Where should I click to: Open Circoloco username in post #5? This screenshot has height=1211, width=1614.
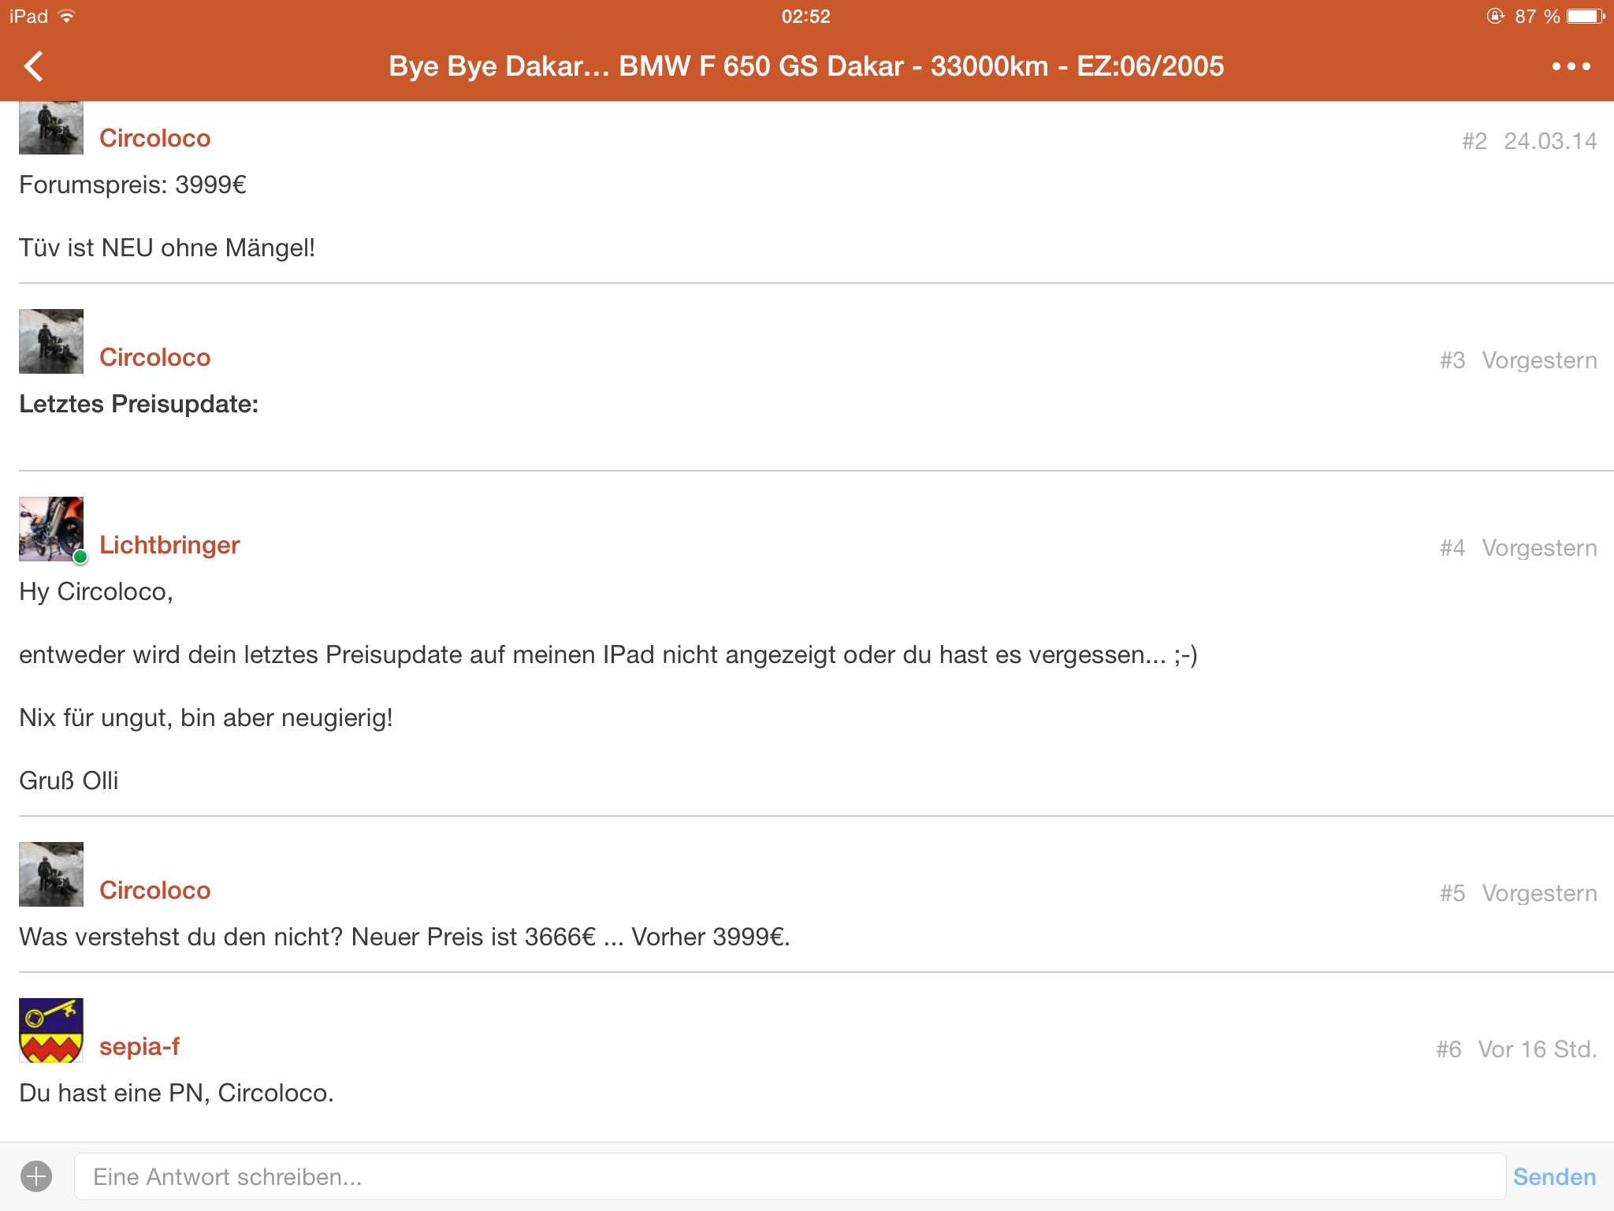pos(155,890)
